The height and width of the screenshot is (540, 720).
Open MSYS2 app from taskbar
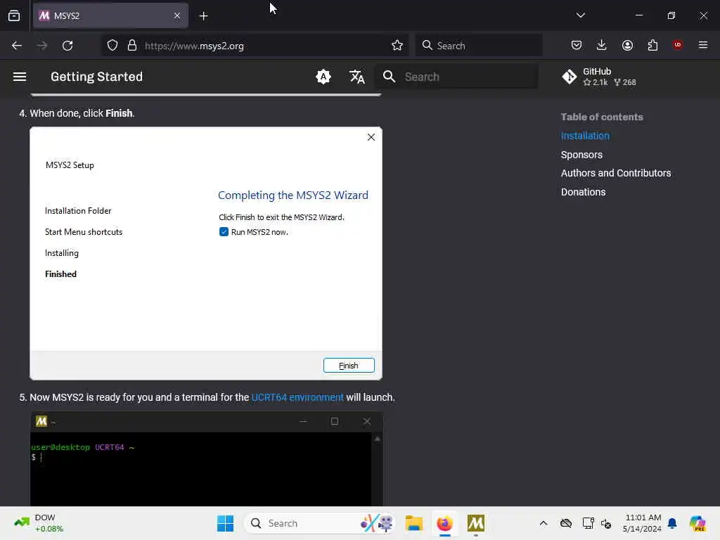[x=476, y=523]
